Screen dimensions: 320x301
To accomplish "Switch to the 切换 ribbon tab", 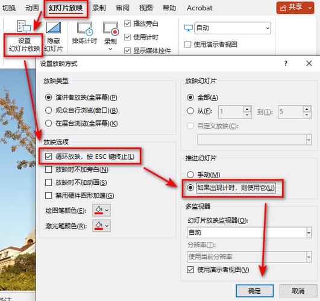I will coord(9,8).
